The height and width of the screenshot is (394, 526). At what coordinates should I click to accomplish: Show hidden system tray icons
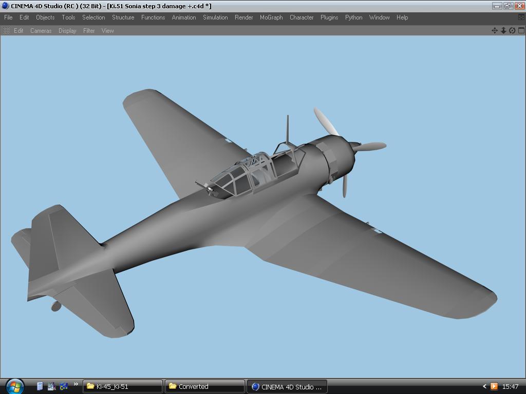(x=484, y=386)
